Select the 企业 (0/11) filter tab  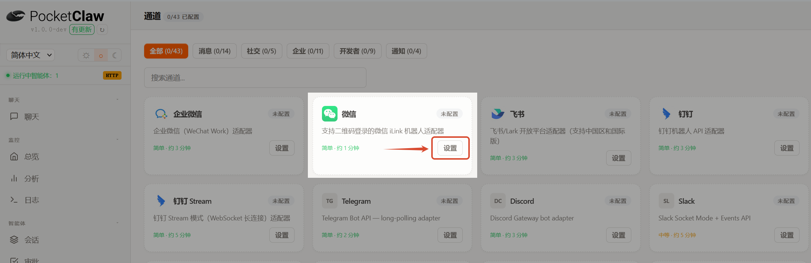pos(308,51)
